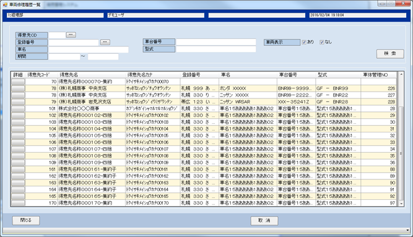Viewport: 413px width, 237px height.
Task: Sort by 得意先コード column header
Action: coord(41,75)
